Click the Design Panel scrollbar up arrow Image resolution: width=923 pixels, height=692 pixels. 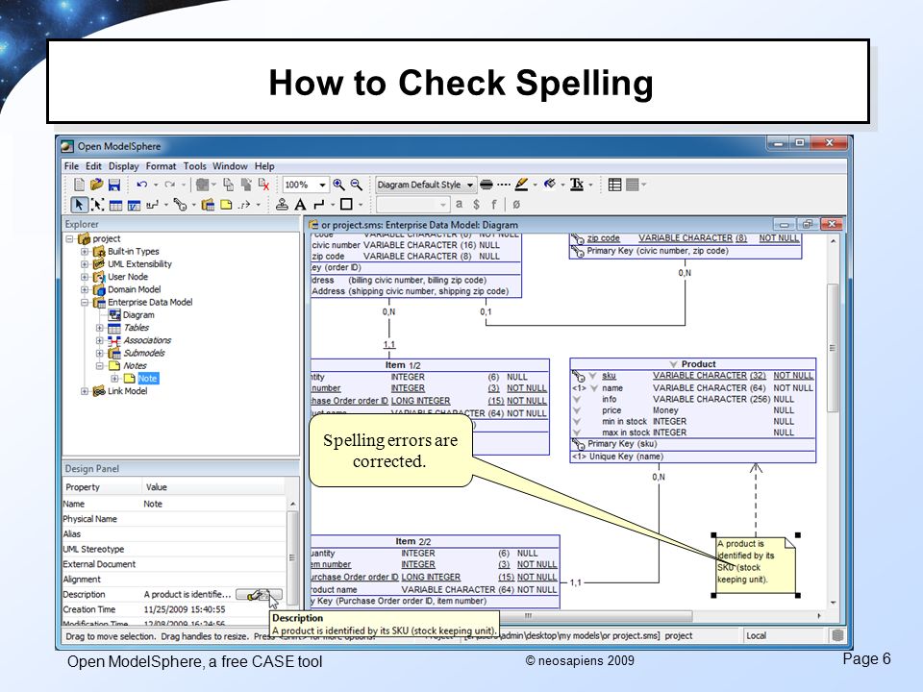(x=292, y=505)
